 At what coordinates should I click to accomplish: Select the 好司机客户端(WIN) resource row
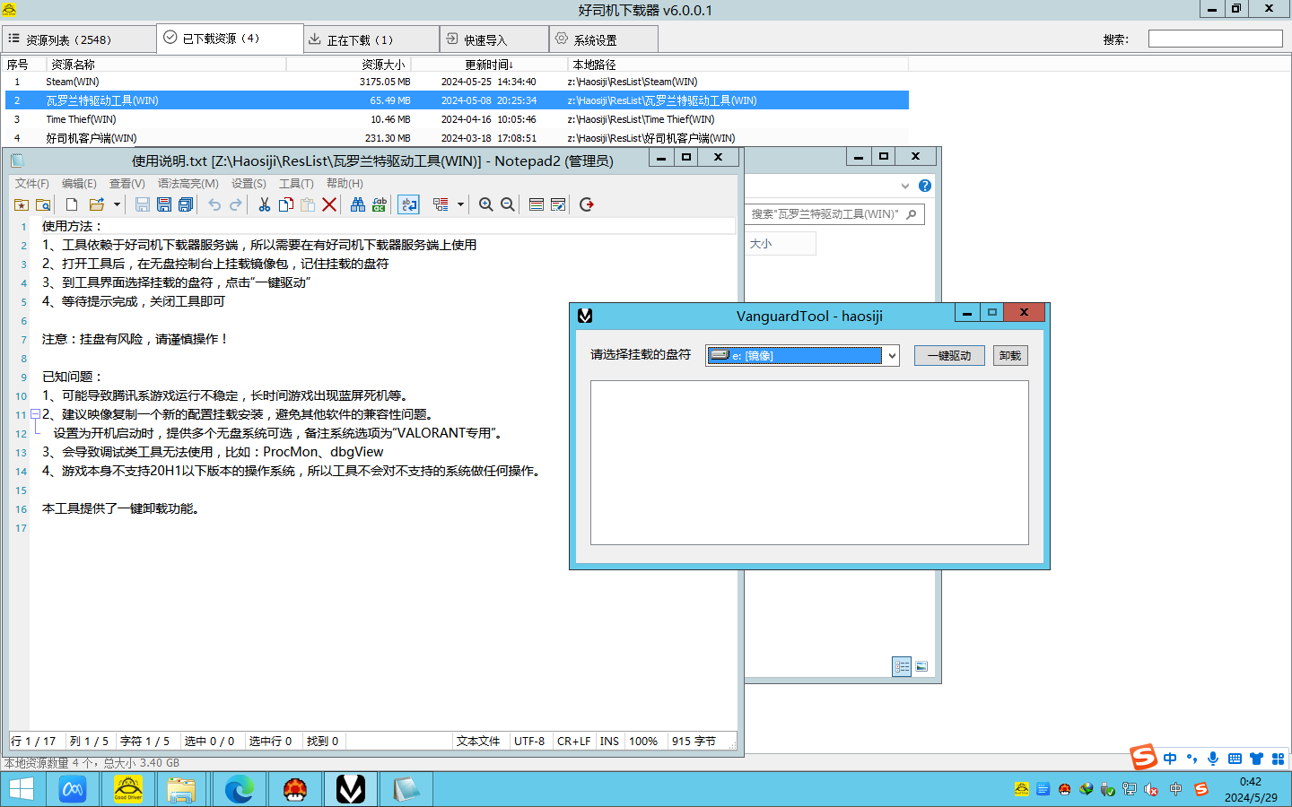coord(456,138)
